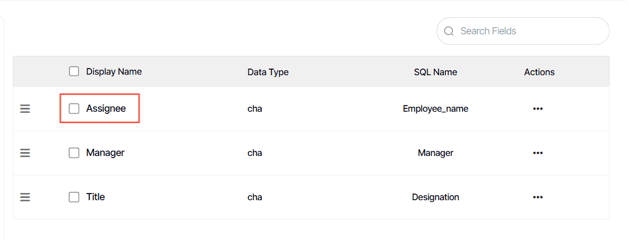Click the Data Type column header
Image resolution: width=629 pixels, height=240 pixels.
click(268, 72)
